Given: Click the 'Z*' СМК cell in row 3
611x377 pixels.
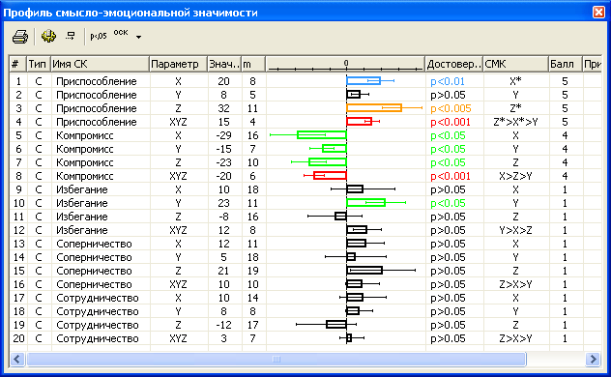Looking at the screenshot, I should click(x=515, y=108).
